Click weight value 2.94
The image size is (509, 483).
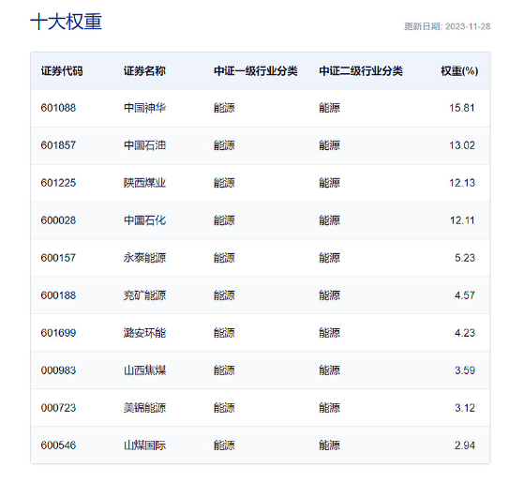tap(465, 445)
